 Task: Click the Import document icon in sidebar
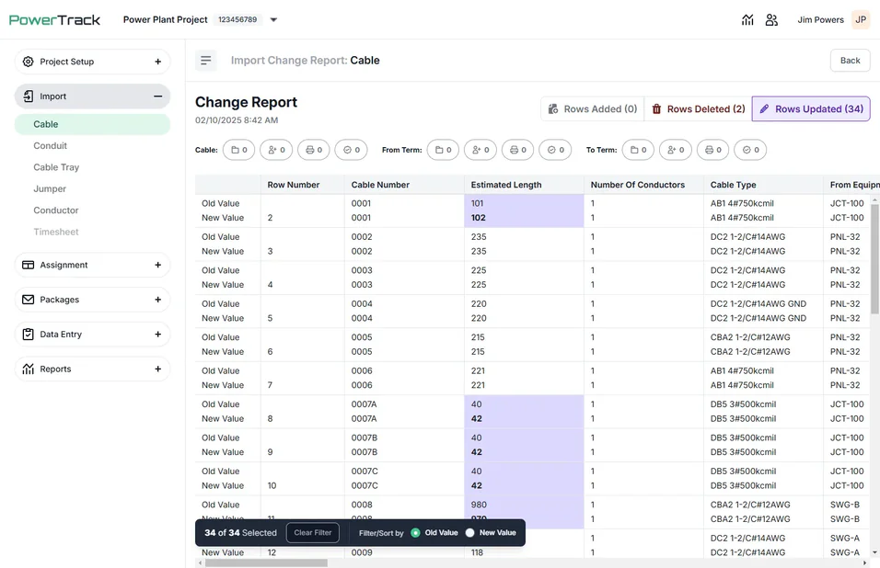[28, 97]
